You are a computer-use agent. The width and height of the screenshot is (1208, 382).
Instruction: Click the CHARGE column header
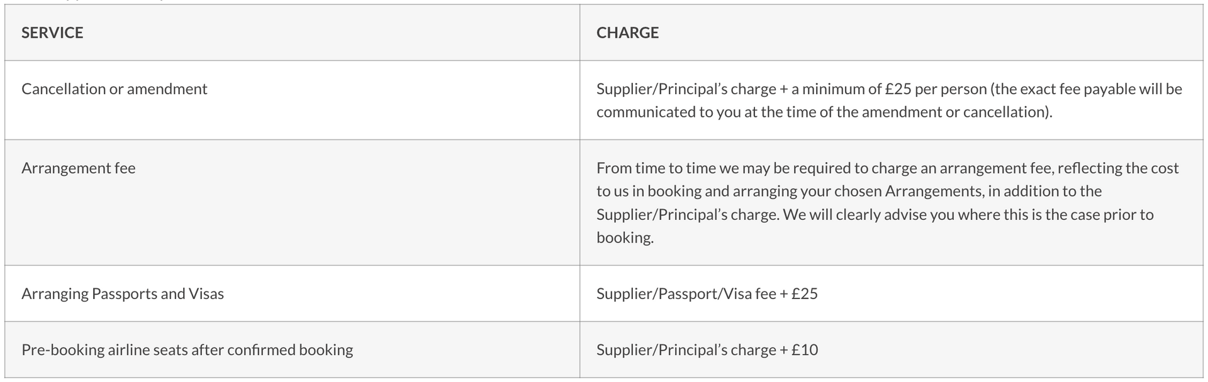click(x=627, y=33)
